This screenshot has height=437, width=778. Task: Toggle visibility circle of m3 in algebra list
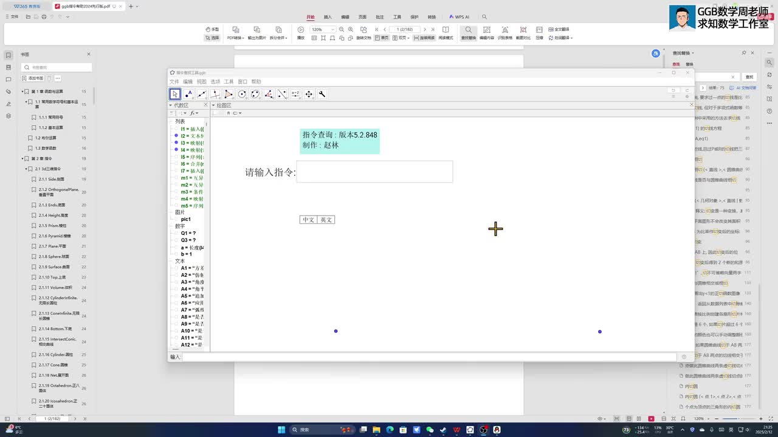(176, 192)
